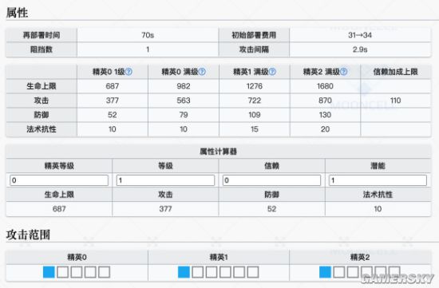Click 攻击 value 563
Image resolution: width=439 pixels, height=288 pixels.
pos(184,101)
